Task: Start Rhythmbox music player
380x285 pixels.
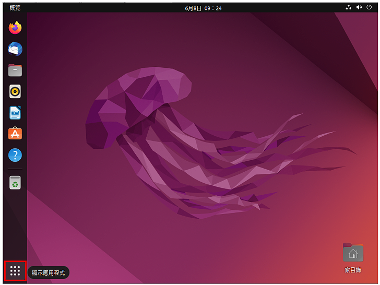Action: (15, 91)
